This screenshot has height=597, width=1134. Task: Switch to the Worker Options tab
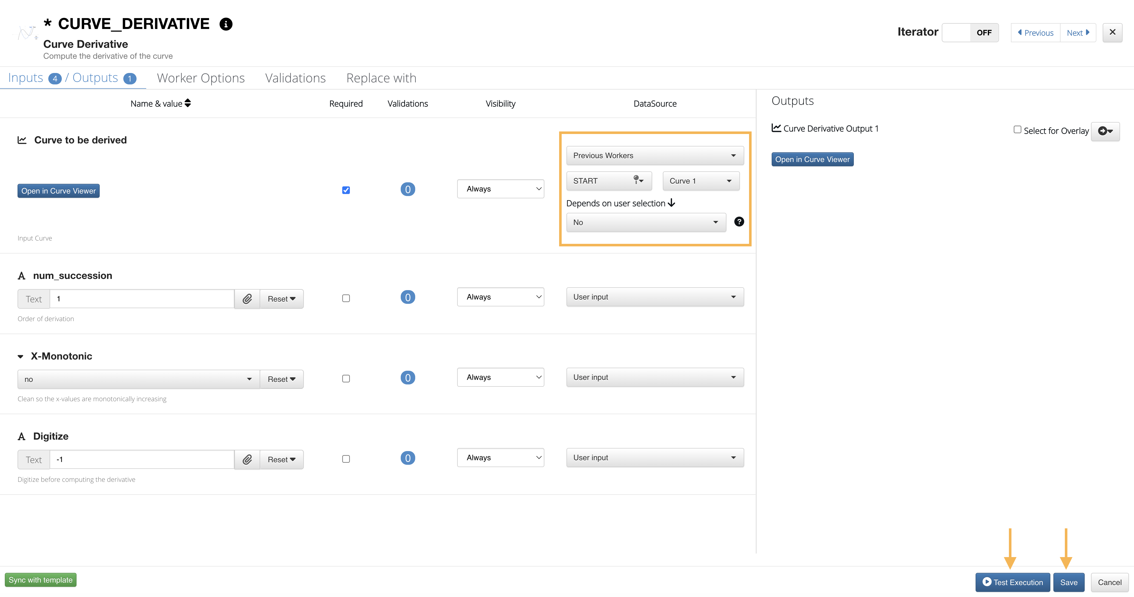(x=201, y=78)
